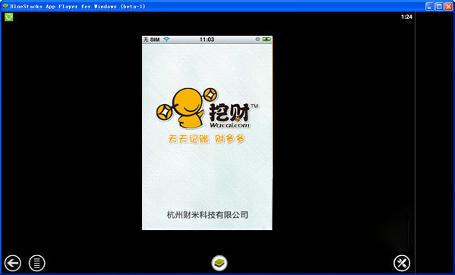Click the green refresh icon at top-left
The image size is (455, 275).
9,17
